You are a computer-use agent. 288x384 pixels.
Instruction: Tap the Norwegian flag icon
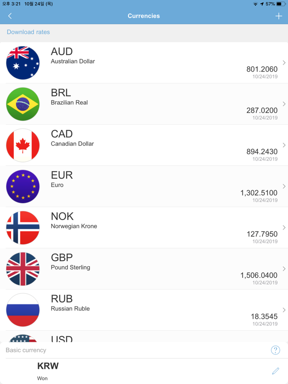click(23, 228)
